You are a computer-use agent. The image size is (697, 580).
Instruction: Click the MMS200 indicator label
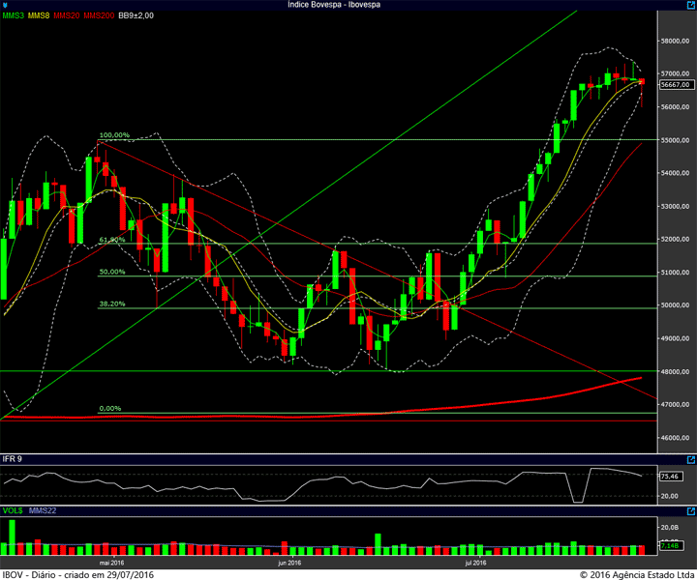[99, 15]
